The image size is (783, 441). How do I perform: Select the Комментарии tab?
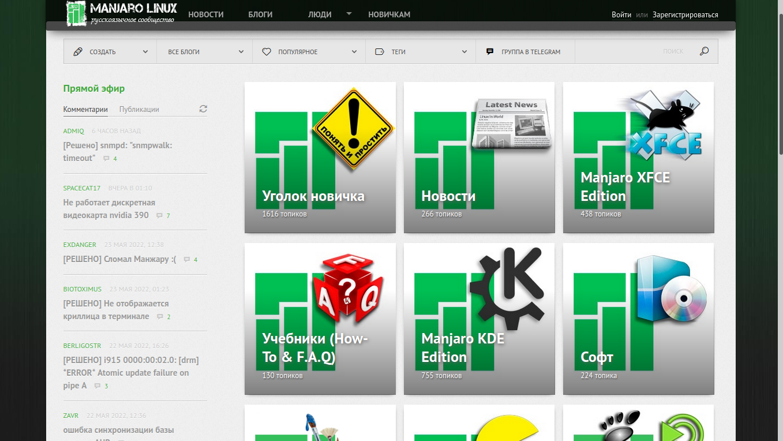point(85,109)
